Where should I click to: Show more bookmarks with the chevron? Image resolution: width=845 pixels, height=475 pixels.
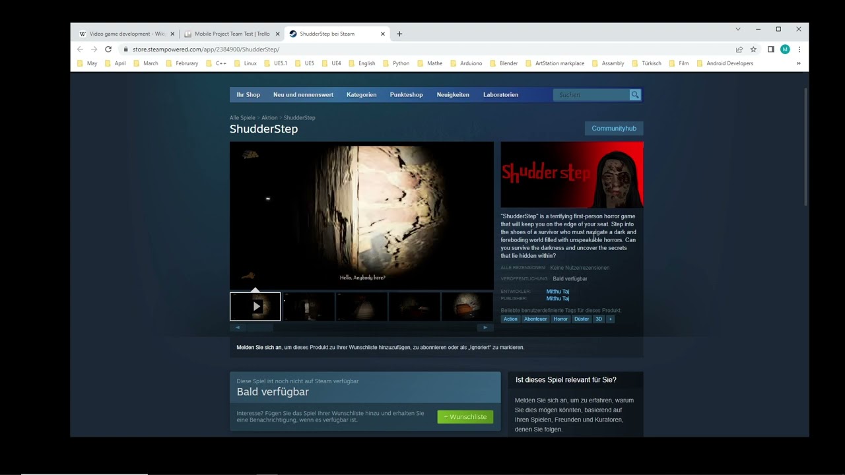coord(798,63)
